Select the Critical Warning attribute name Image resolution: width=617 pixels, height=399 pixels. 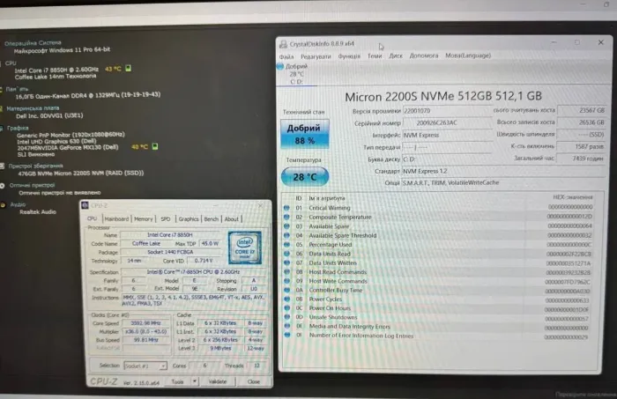tap(330, 208)
